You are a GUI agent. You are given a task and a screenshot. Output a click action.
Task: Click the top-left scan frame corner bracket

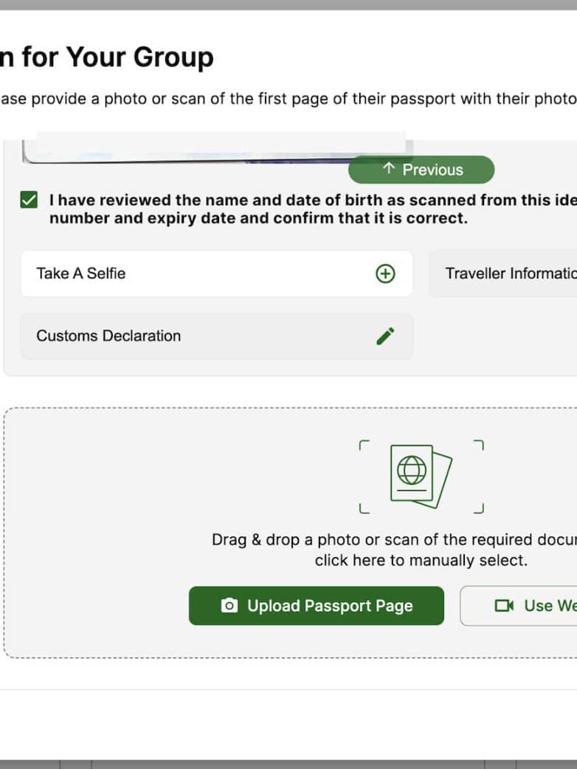(363, 445)
